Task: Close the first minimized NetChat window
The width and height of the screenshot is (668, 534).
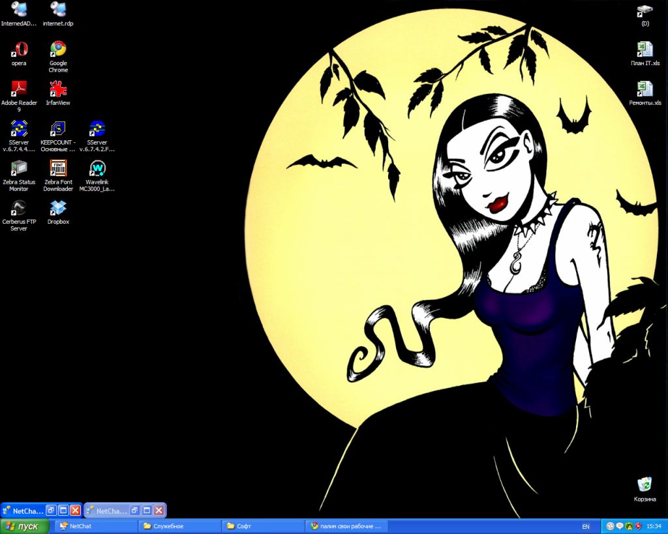Action: pyautogui.click(x=76, y=510)
